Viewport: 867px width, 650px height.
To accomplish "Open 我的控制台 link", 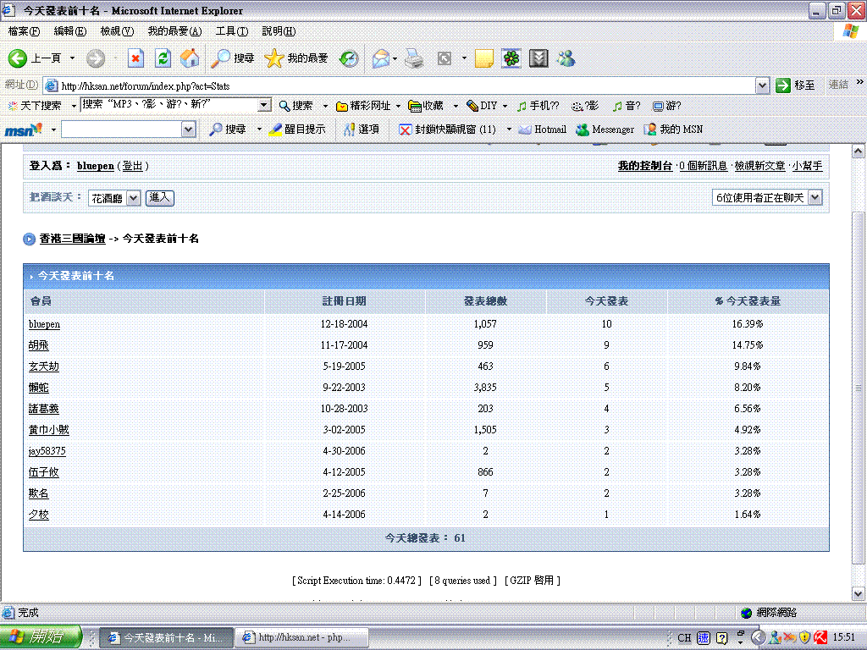I will (x=644, y=166).
